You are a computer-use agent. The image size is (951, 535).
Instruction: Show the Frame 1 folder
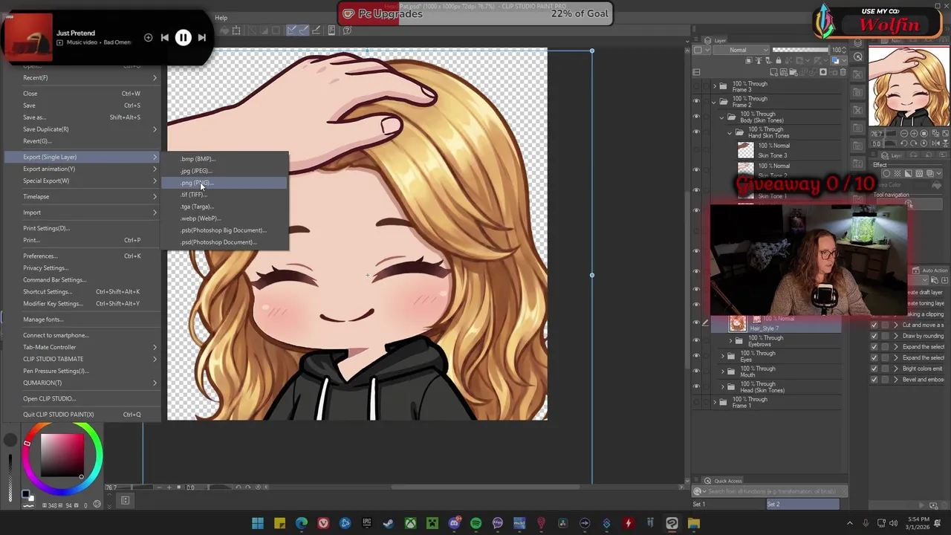click(696, 403)
